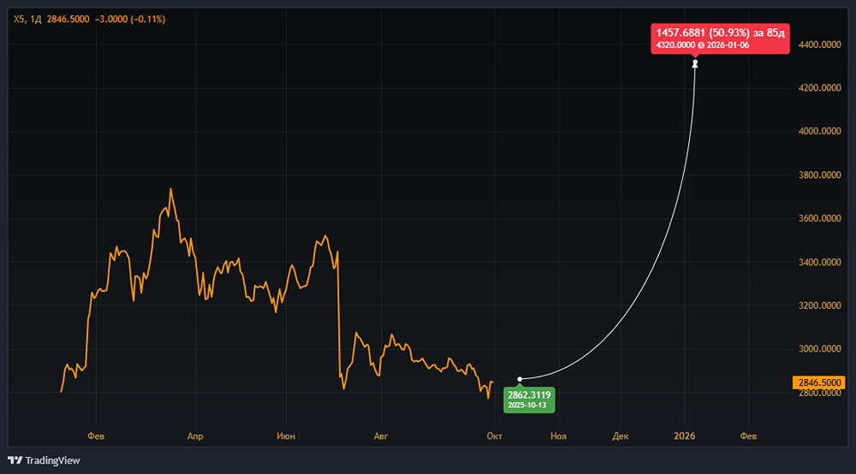The width and height of the screenshot is (856, 474).
Task: Click the Ноя label on time axis
Action: tap(558, 436)
